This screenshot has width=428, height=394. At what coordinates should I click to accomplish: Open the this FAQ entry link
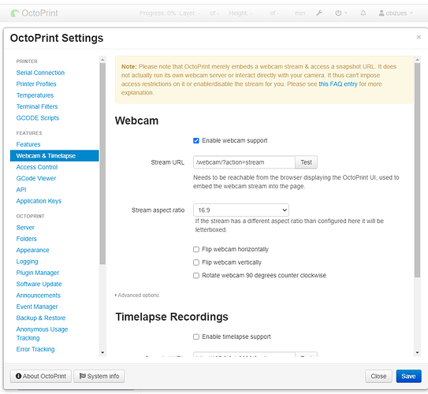[x=338, y=84]
